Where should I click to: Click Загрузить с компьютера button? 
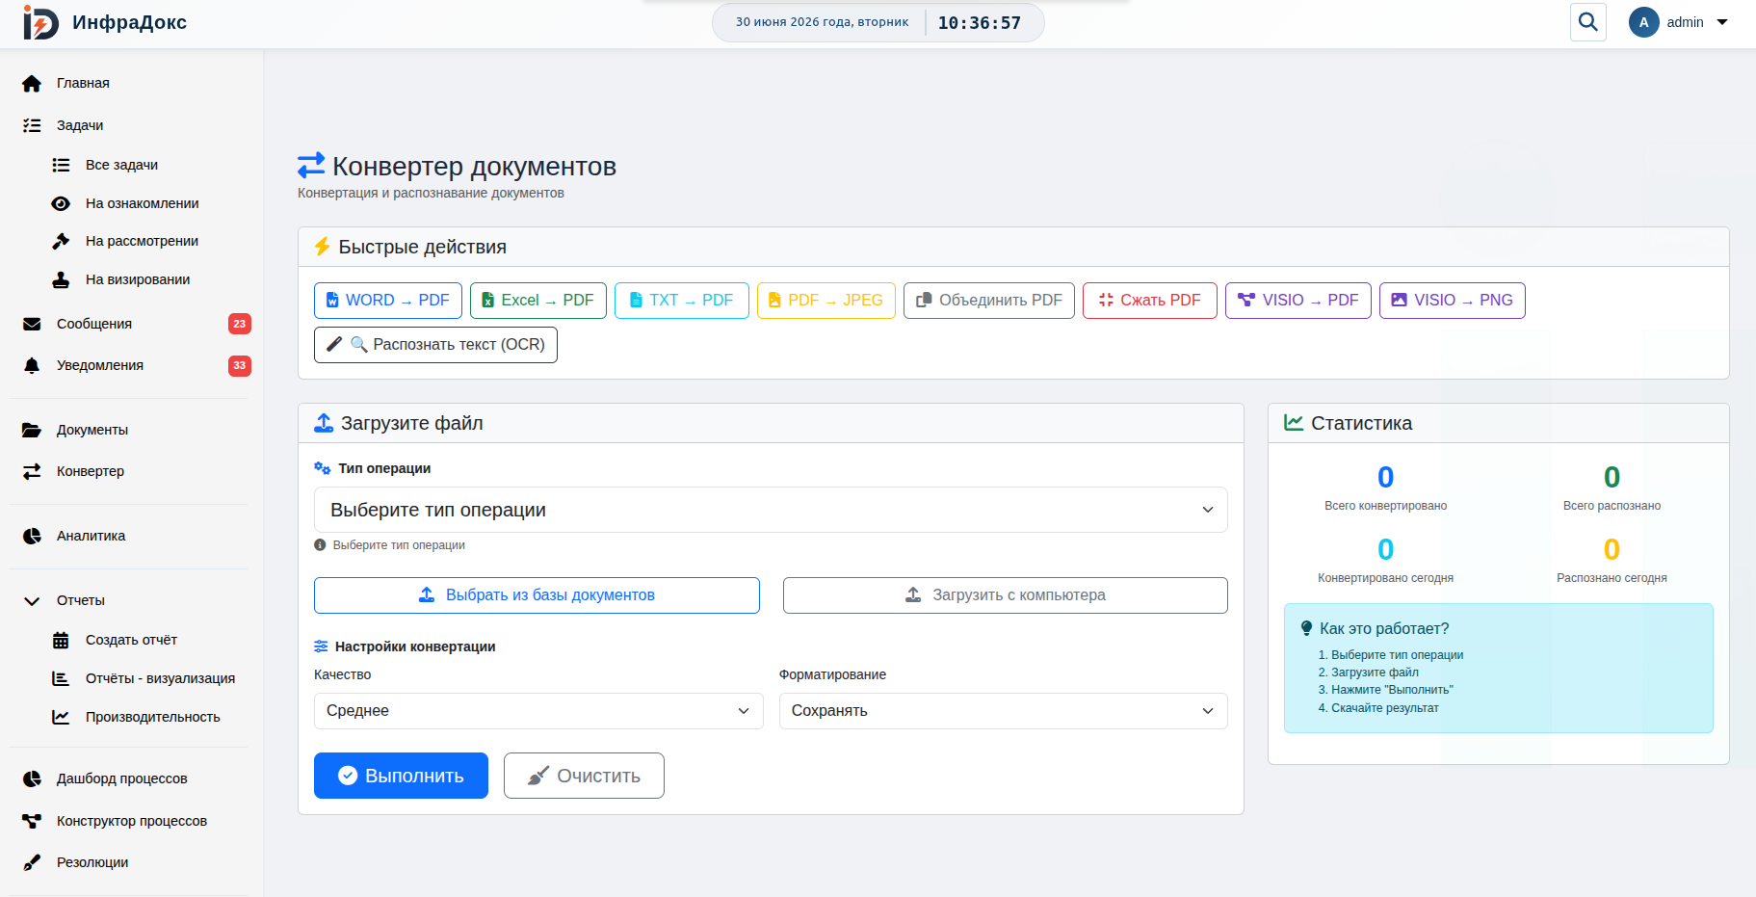pos(1006,595)
